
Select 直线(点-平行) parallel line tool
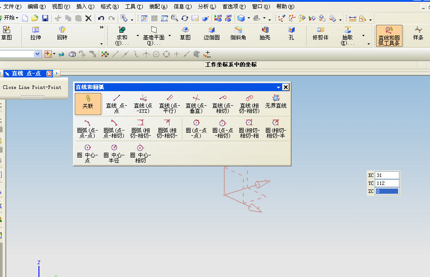click(169, 104)
